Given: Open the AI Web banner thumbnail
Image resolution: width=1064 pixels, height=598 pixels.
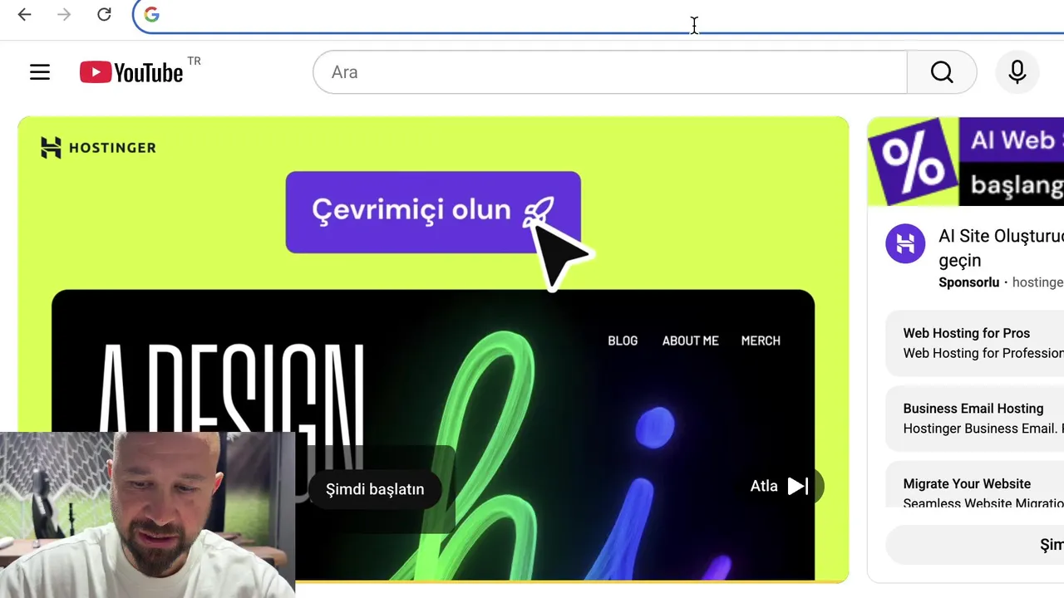Looking at the screenshot, I should [965, 161].
